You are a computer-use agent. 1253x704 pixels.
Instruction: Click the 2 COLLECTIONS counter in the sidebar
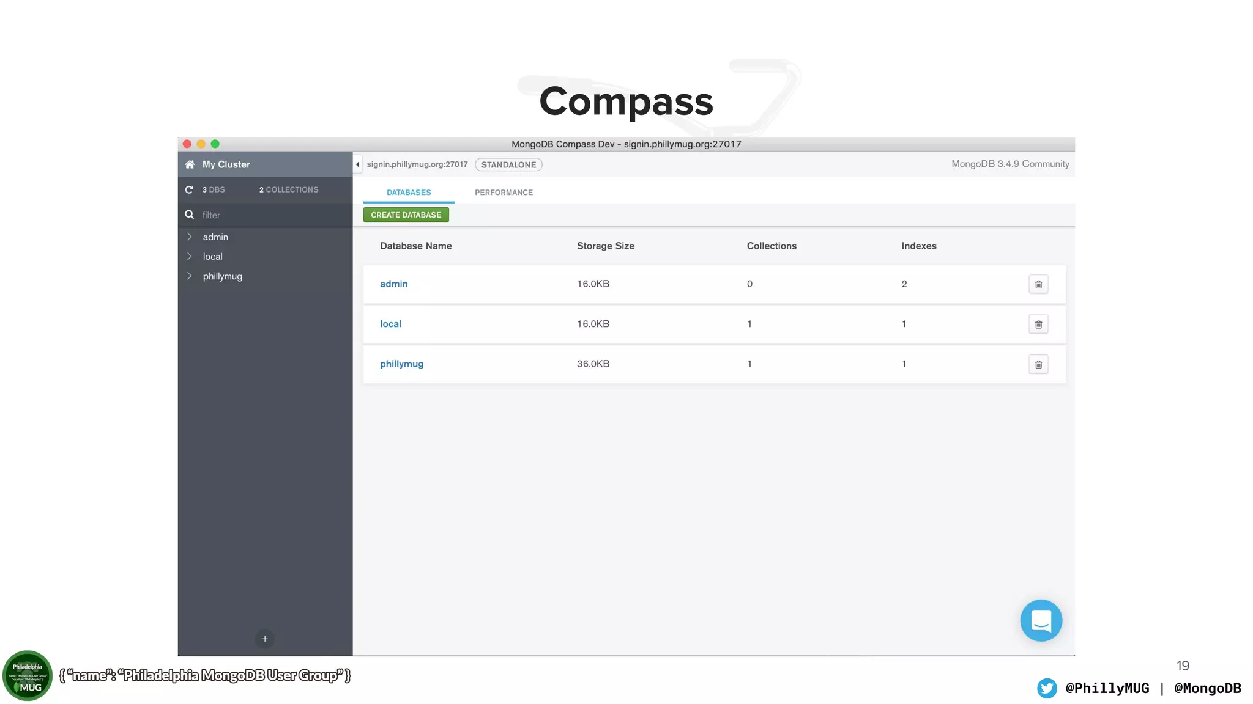coord(289,190)
